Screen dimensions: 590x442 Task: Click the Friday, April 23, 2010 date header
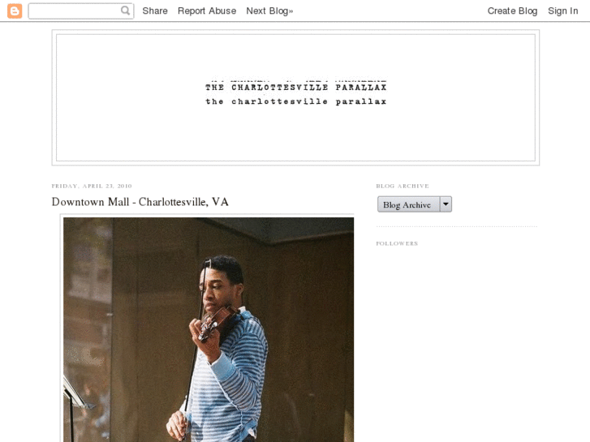[92, 186]
